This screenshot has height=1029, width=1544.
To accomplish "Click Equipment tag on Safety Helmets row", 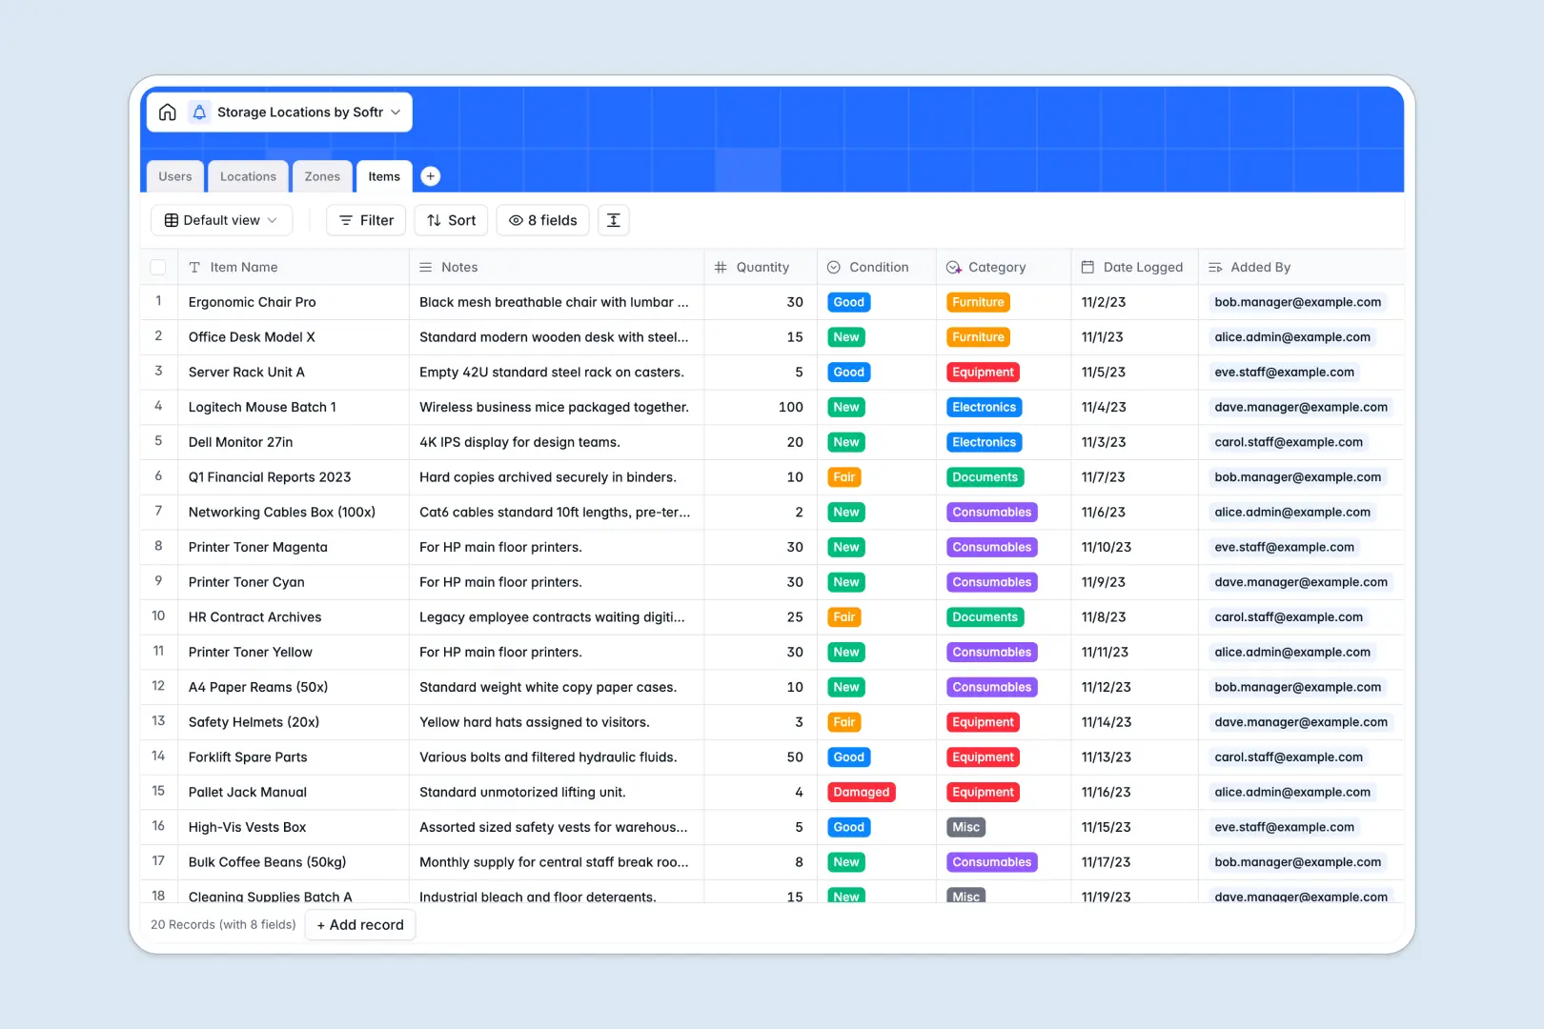I will pyautogui.click(x=984, y=722).
